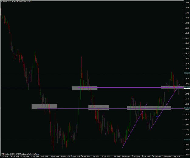190x158 pixels.
Task: Click the 1.3000 price level
Action: 187,124
